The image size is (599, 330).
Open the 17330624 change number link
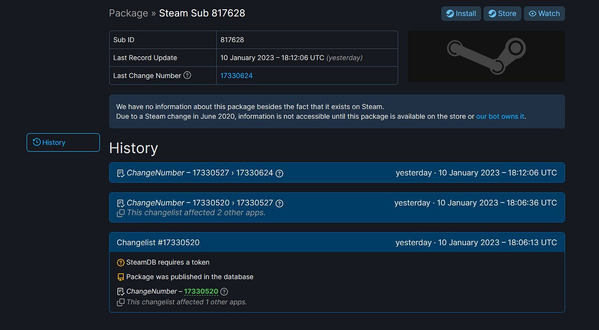(236, 76)
